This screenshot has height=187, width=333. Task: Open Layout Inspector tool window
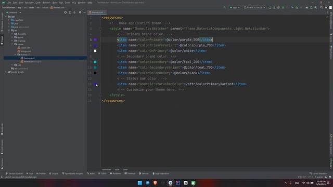coord(318,173)
